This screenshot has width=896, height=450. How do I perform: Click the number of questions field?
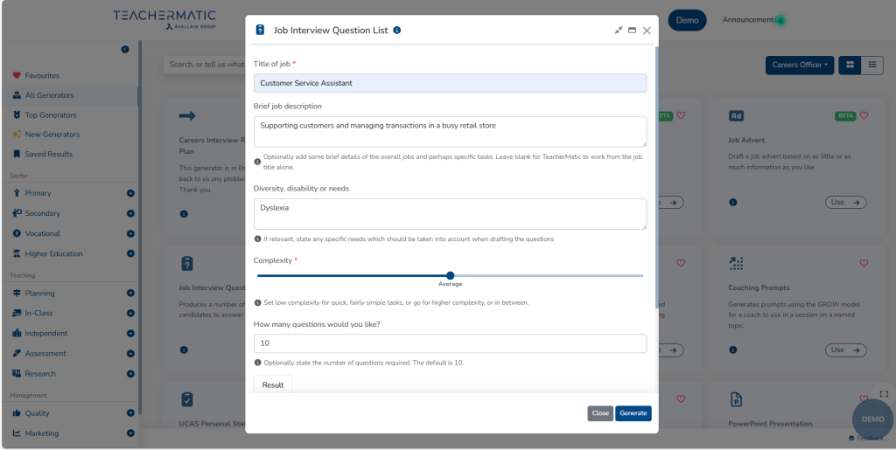click(x=451, y=343)
